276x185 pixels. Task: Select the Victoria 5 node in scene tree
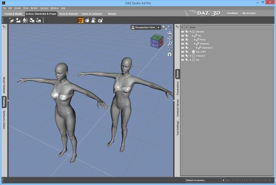click(201, 56)
